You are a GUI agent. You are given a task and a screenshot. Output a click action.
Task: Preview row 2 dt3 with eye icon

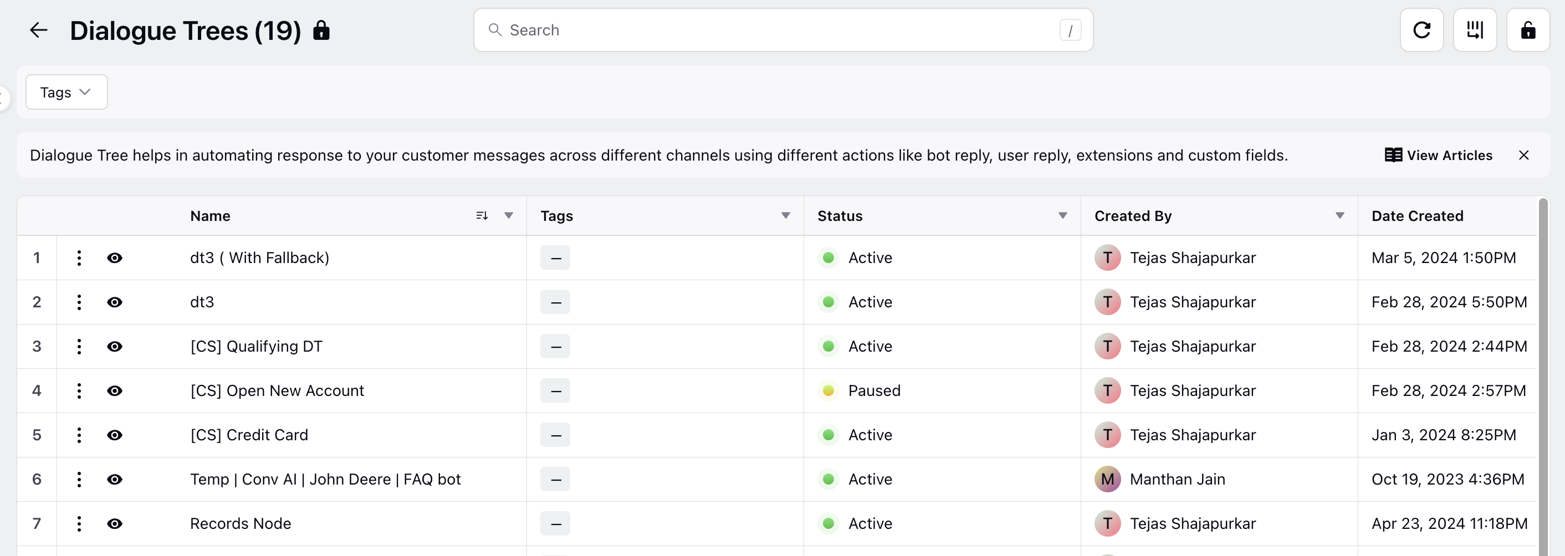(114, 302)
